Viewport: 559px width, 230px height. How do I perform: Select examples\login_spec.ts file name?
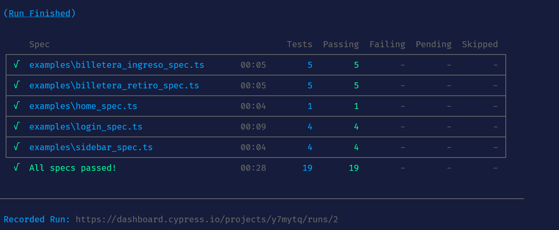[86, 127]
